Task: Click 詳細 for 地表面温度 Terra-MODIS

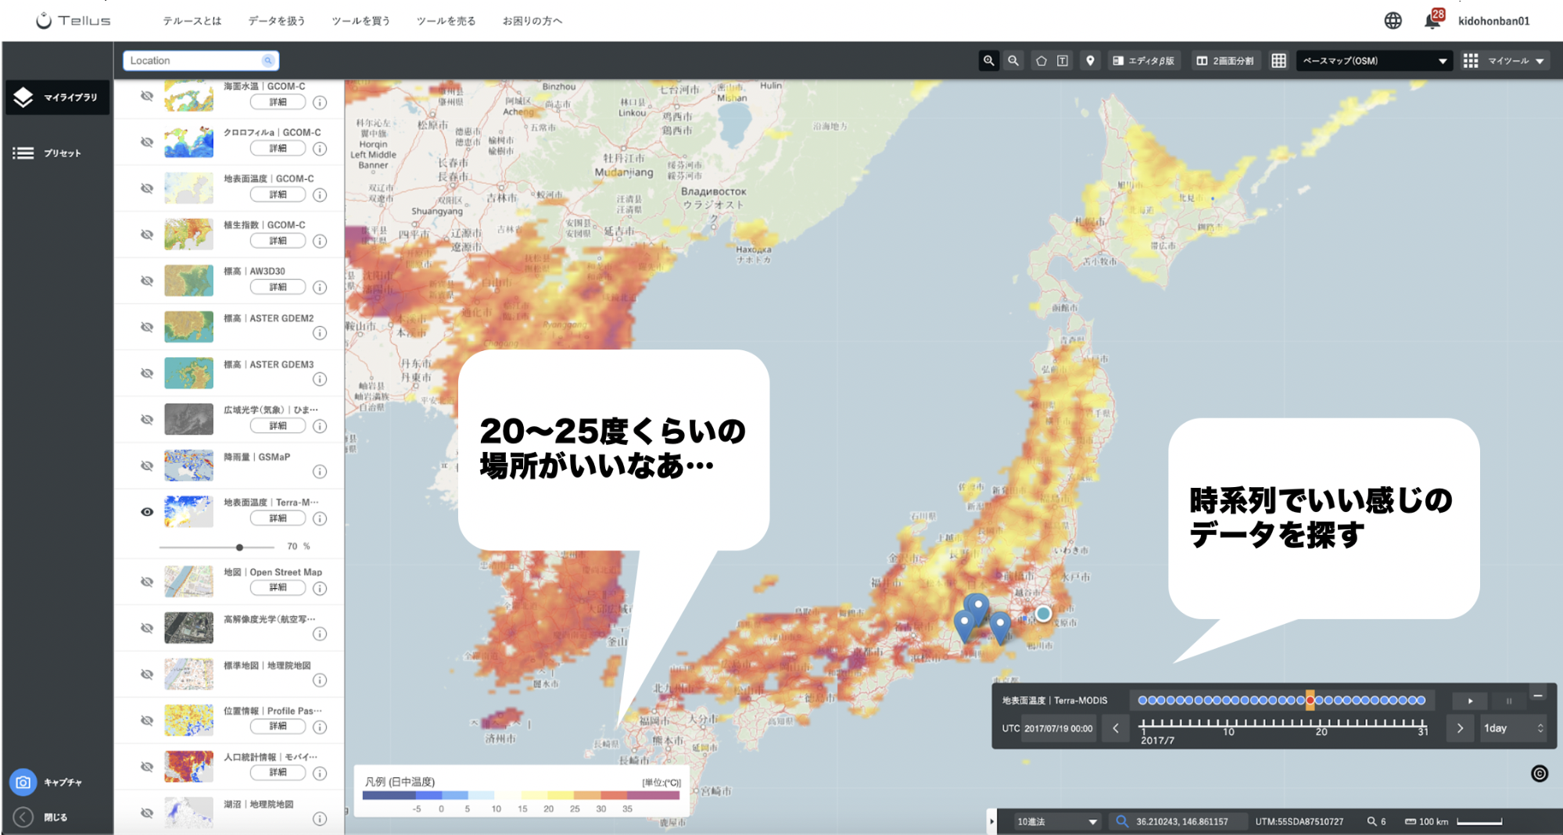Action: [x=278, y=518]
